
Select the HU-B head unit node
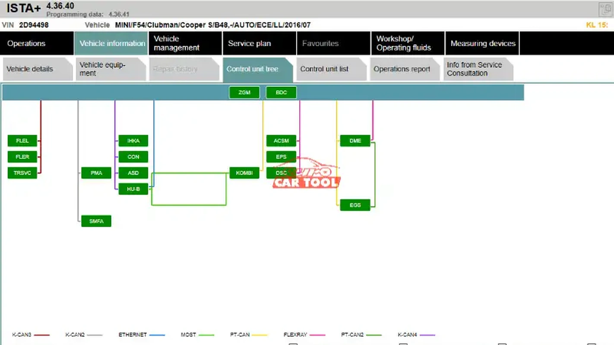pyautogui.click(x=133, y=189)
